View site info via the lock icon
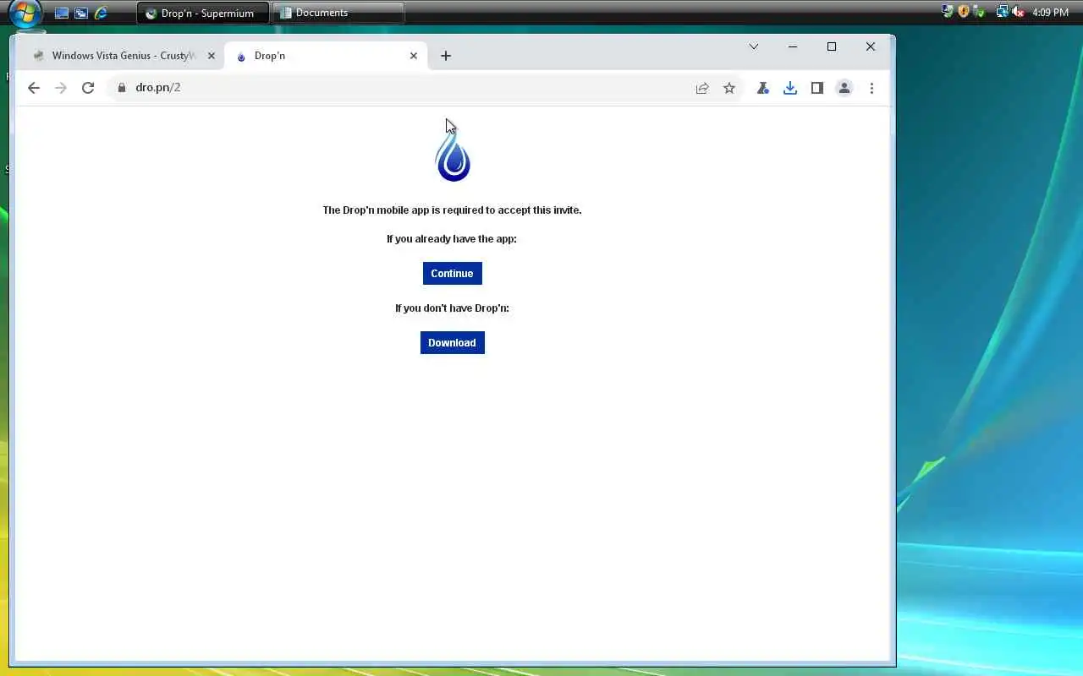 click(x=121, y=88)
